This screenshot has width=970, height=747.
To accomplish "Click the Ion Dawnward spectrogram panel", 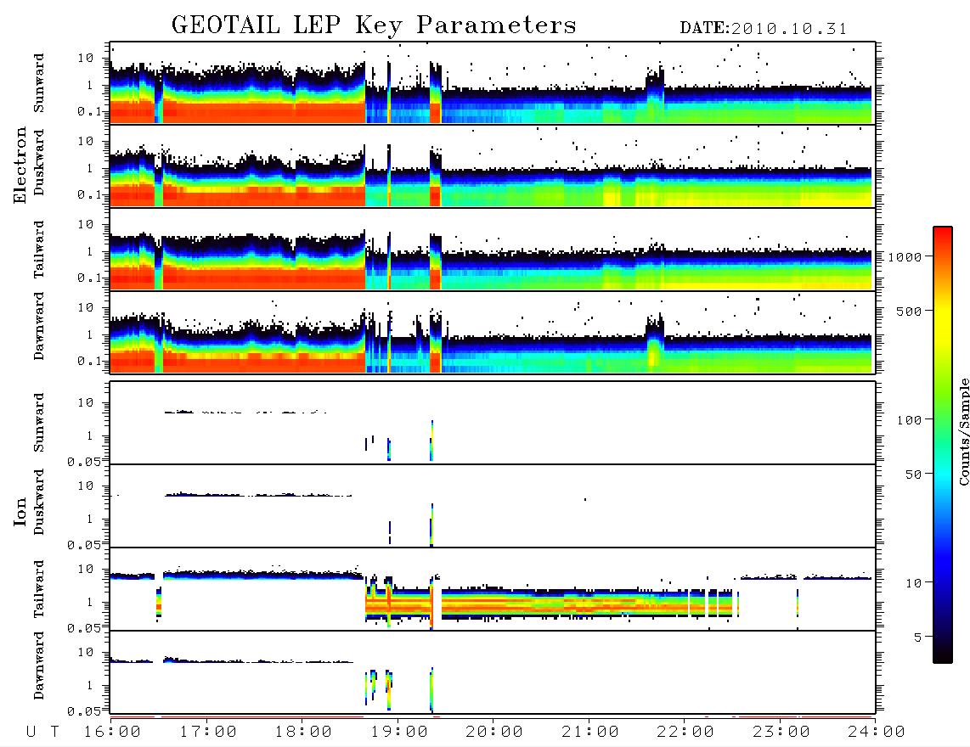I will pyautogui.click(x=493, y=672).
